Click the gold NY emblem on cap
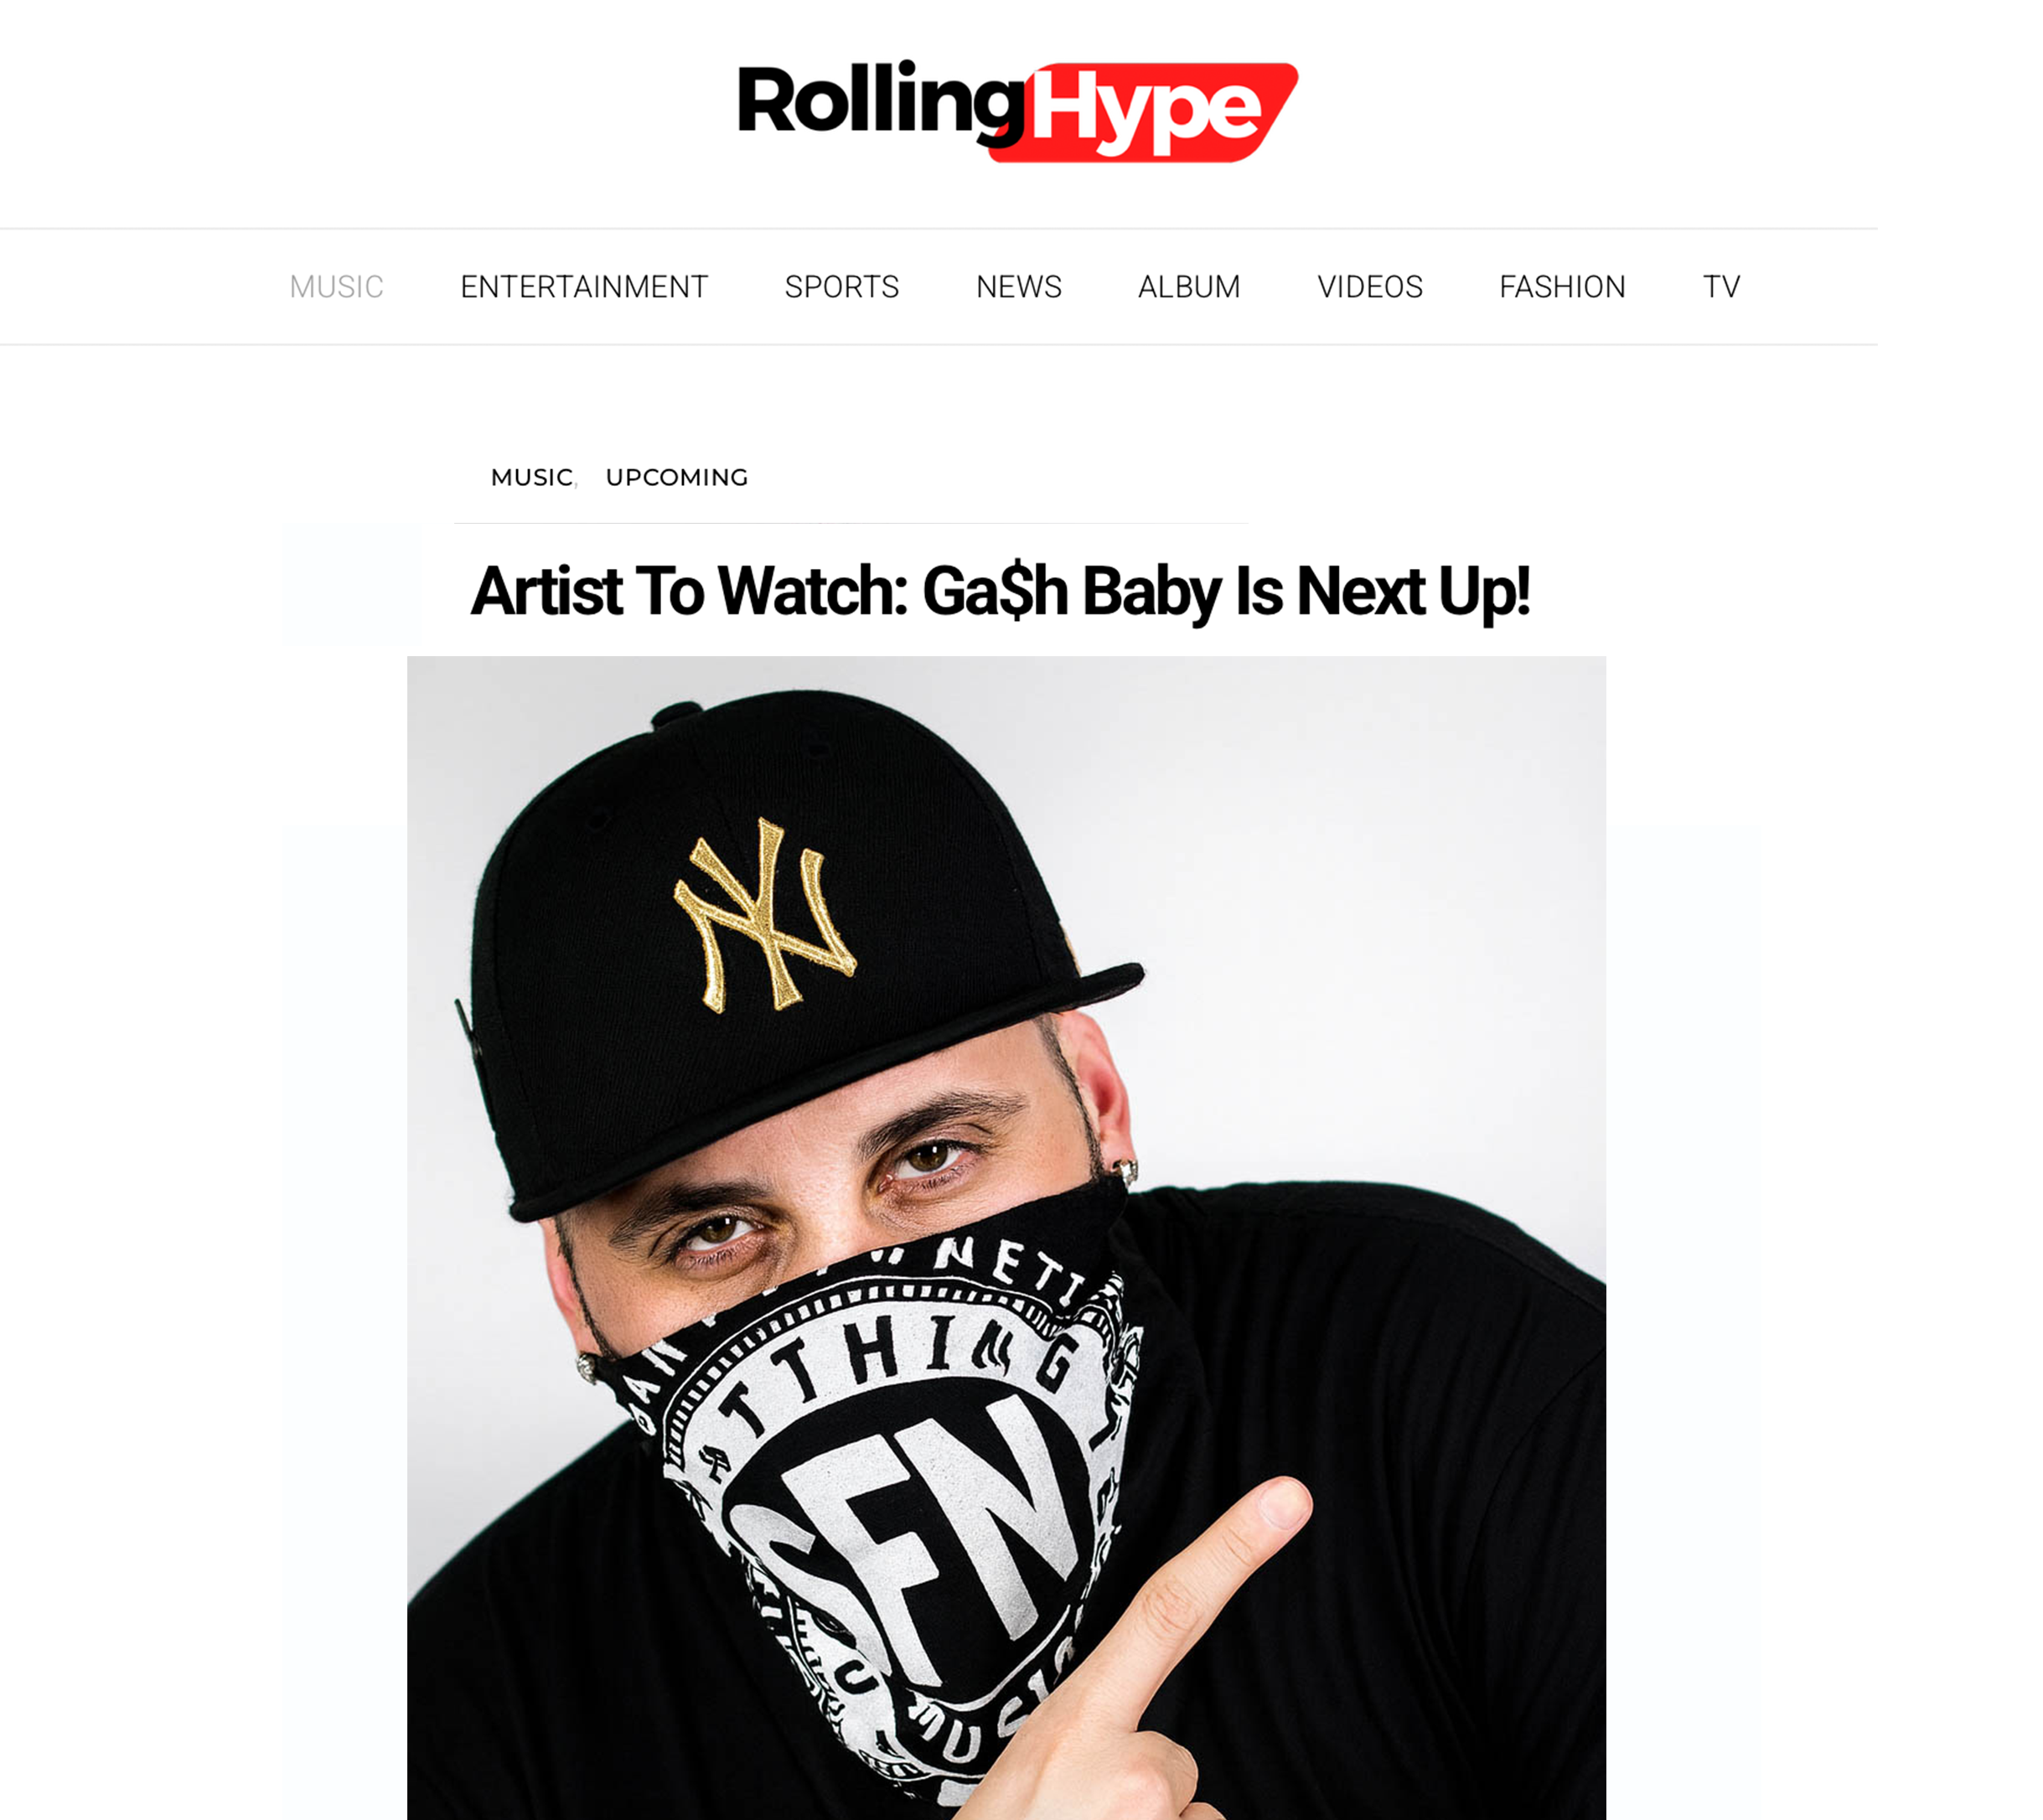The width and height of the screenshot is (2043, 1820). pos(765,915)
